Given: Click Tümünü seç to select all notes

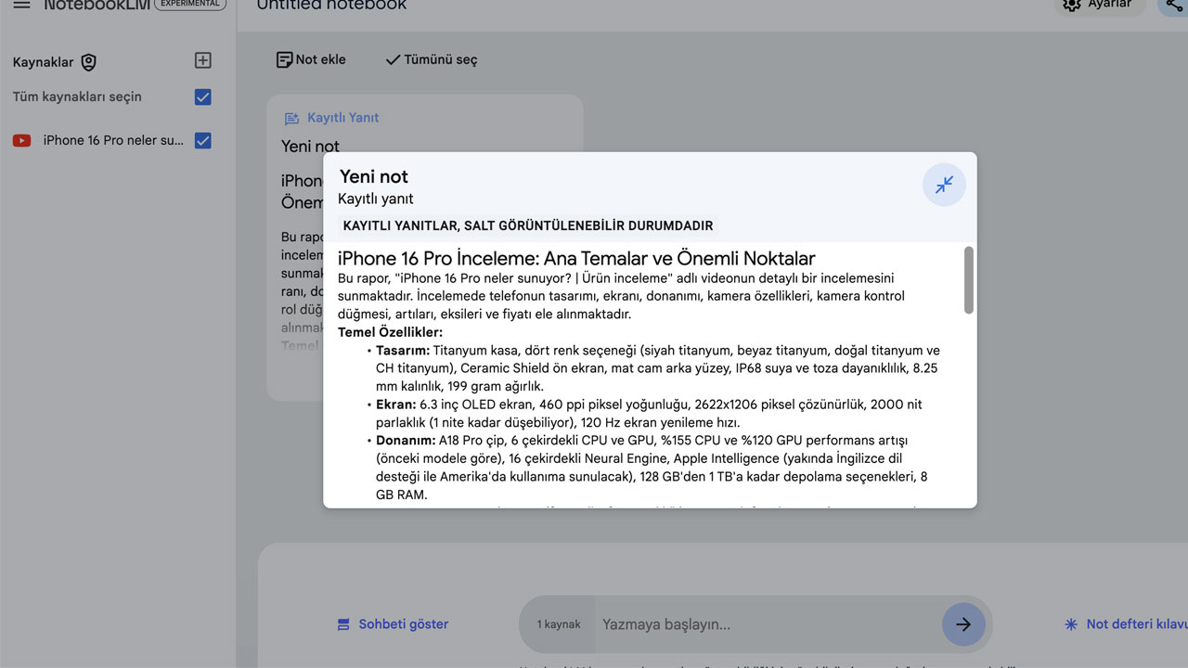Looking at the screenshot, I should 432,59.
